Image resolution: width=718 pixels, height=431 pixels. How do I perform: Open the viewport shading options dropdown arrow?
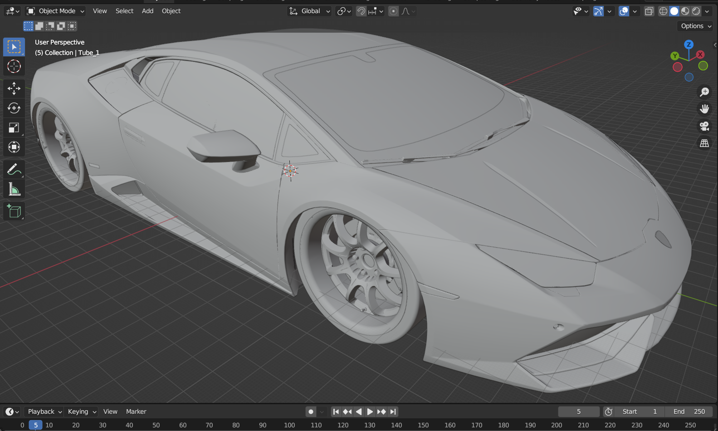point(707,11)
